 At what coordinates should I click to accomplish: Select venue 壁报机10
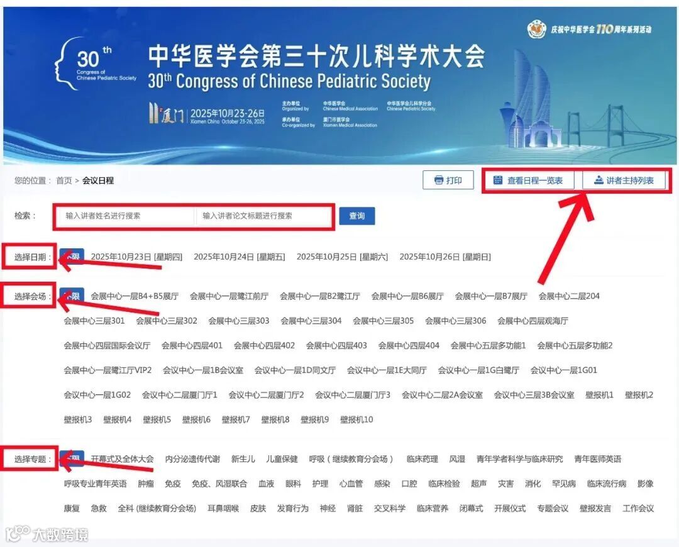[356, 419]
